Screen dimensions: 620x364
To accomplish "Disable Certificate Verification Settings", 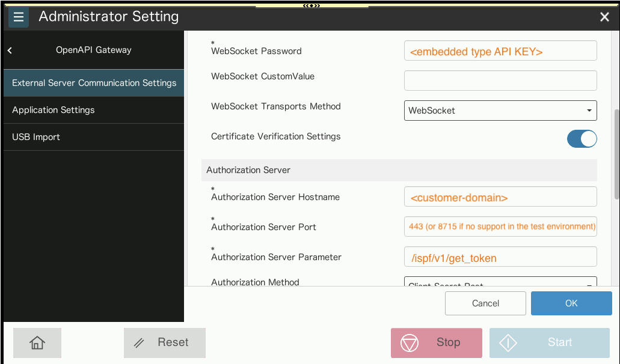I will click(x=582, y=139).
